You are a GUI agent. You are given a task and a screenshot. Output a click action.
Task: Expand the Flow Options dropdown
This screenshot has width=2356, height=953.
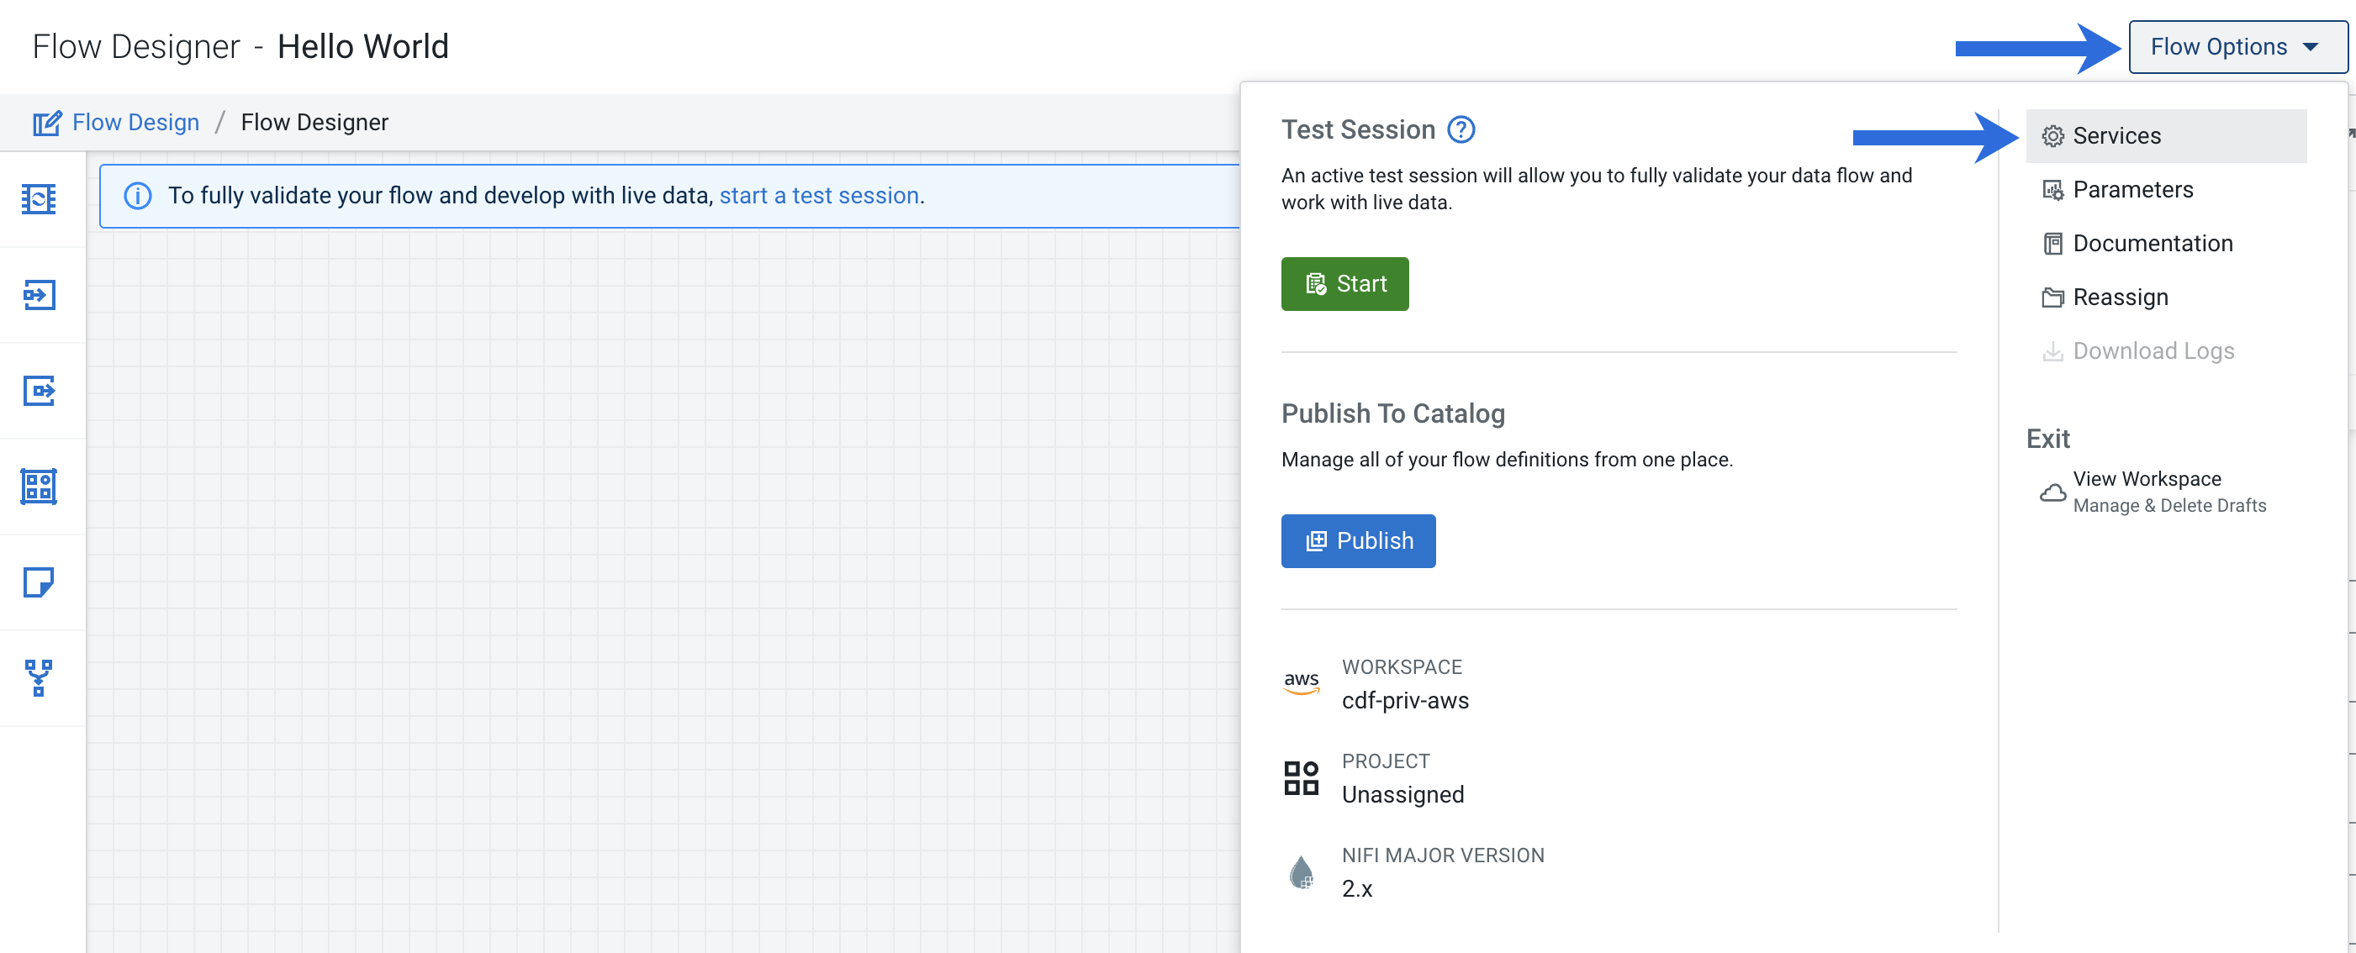tap(2235, 46)
